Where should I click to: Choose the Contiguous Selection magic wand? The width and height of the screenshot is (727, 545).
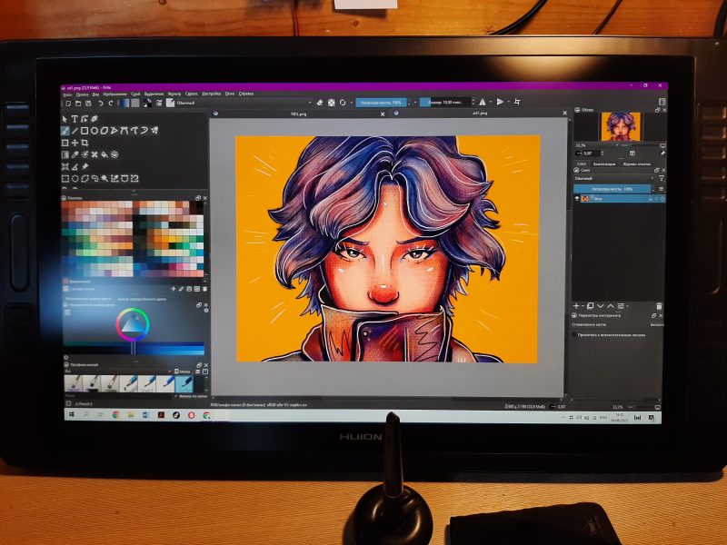(x=105, y=178)
